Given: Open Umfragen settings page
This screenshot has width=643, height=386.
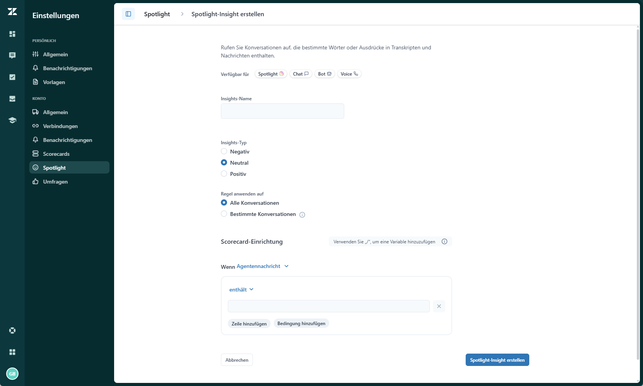Looking at the screenshot, I should click(69, 182).
